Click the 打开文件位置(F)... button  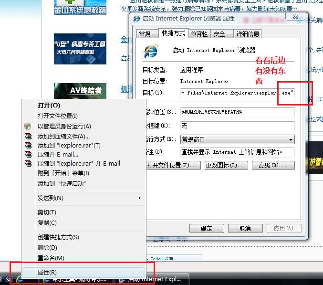point(173,165)
